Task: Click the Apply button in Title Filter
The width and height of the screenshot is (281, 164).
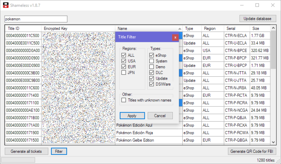Action: coord(132,116)
